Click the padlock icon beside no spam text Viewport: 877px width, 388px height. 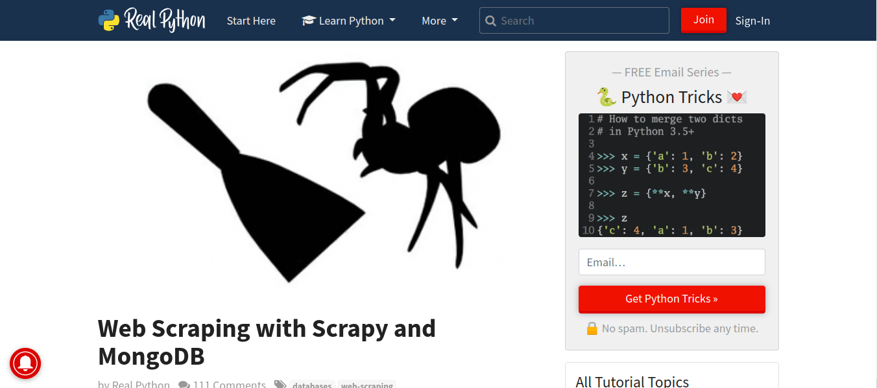point(591,328)
